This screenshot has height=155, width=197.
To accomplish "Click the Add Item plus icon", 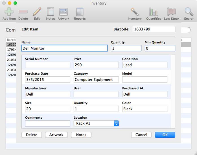I will [9, 12].
